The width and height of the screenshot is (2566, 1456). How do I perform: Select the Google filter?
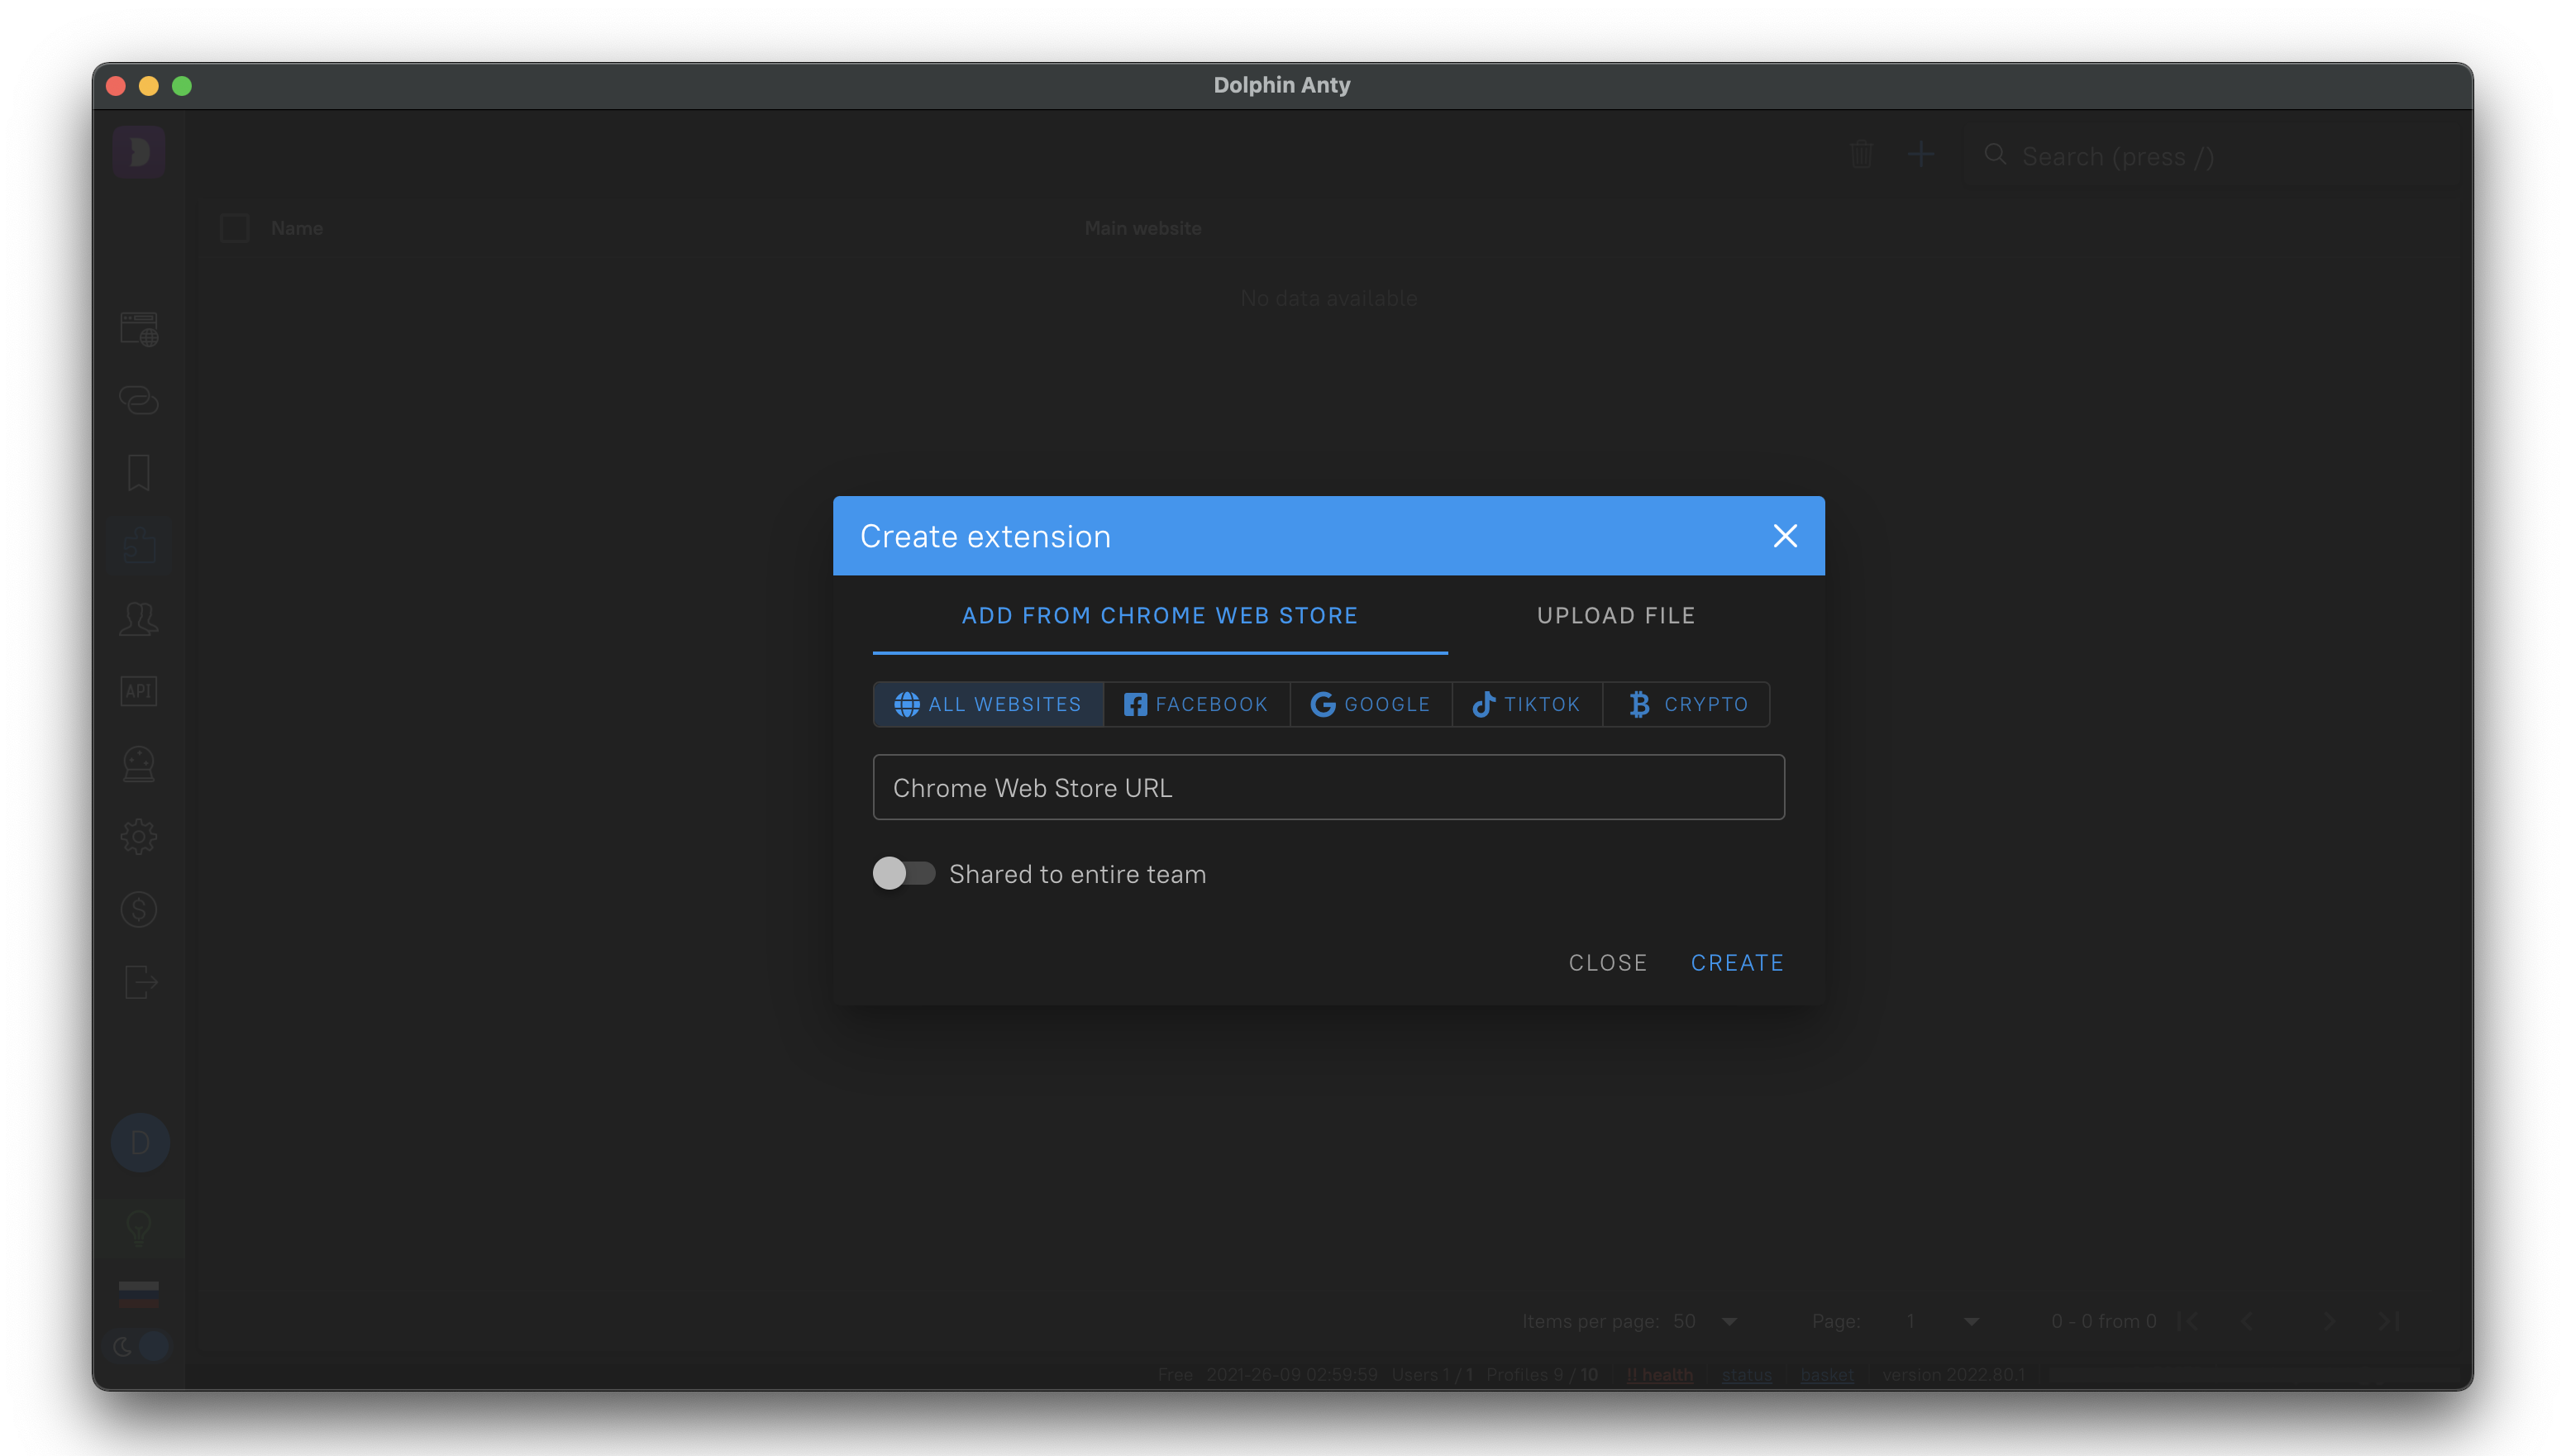tap(1371, 704)
